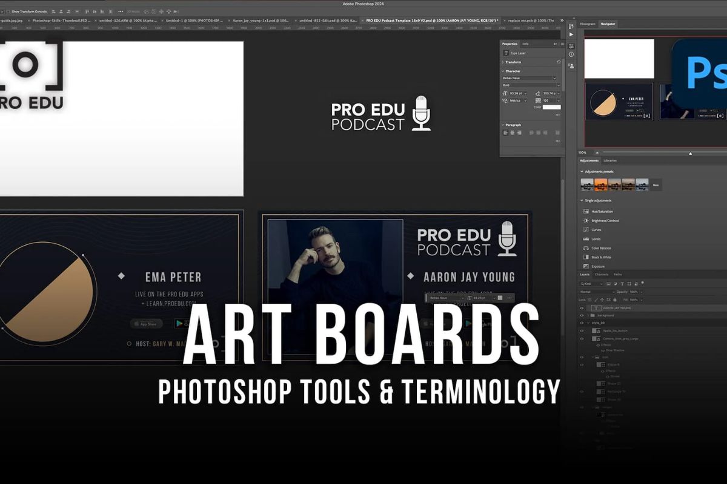Click the right align text icon

[x=519, y=132]
